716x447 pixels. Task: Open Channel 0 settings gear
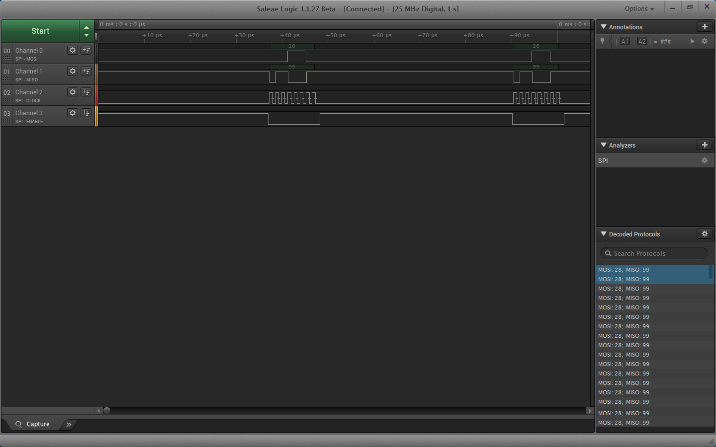tap(73, 50)
